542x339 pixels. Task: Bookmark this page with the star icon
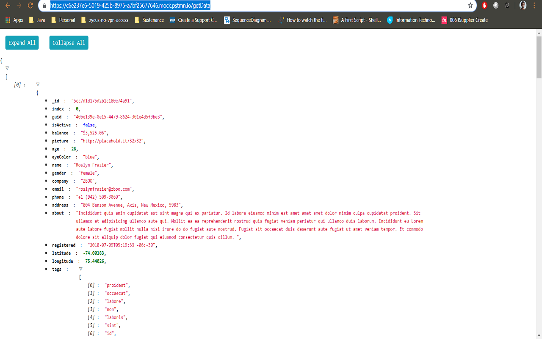pyautogui.click(x=470, y=6)
